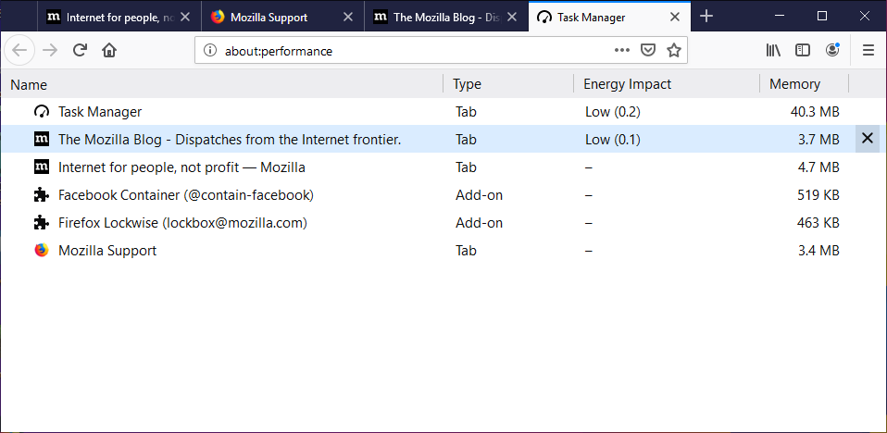Click Internet for people row favicon
Image resolution: width=887 pixels, height=433 pixels.
[42, 167]
